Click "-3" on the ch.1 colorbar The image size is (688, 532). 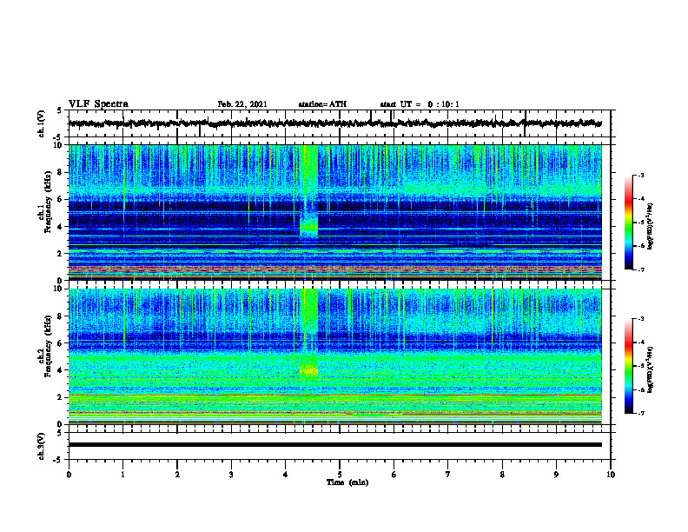pyautogui.click(x=640, y=176)
